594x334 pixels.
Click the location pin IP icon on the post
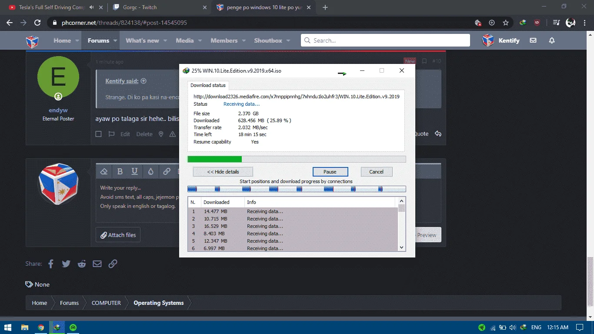click(161, 134)
